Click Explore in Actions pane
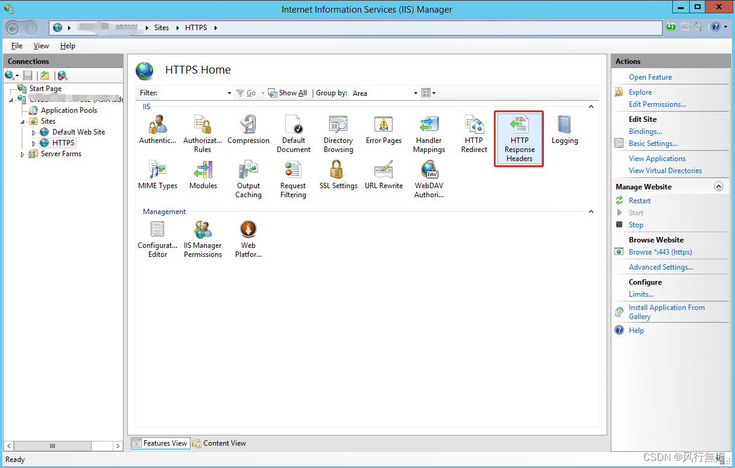735x468 pixels. (640, 92)
